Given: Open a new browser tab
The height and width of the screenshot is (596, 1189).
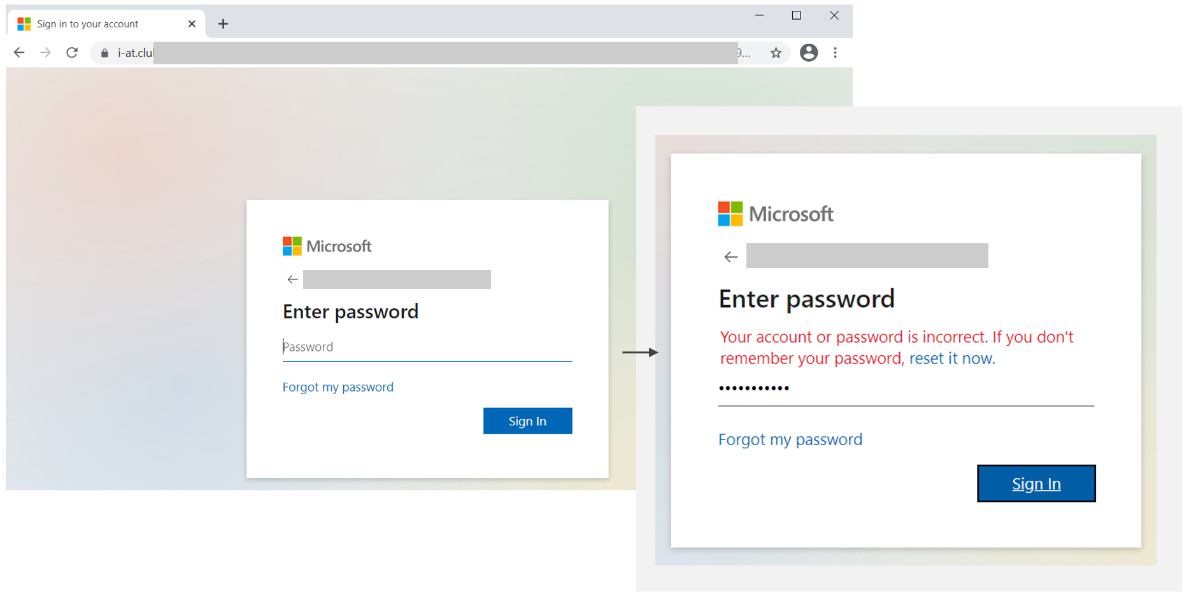Looking at the screenshot, I should tap(222, 24).
